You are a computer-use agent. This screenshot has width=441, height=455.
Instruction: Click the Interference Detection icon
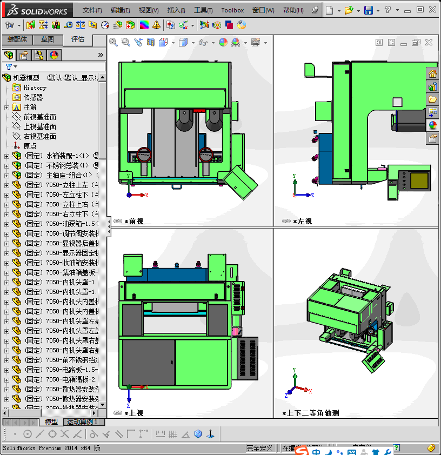pyautogui.click(x=30, y=25)
